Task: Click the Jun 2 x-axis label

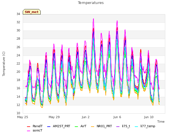Action: pos(86,117)
